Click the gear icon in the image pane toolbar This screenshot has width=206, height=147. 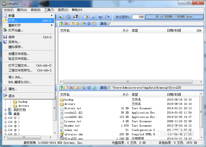[x=89, y=24]
